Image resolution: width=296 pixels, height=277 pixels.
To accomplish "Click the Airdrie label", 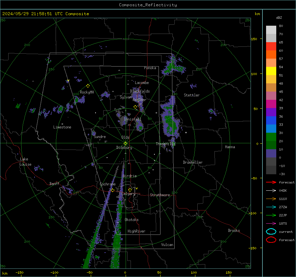I will [x=130, y=176].
